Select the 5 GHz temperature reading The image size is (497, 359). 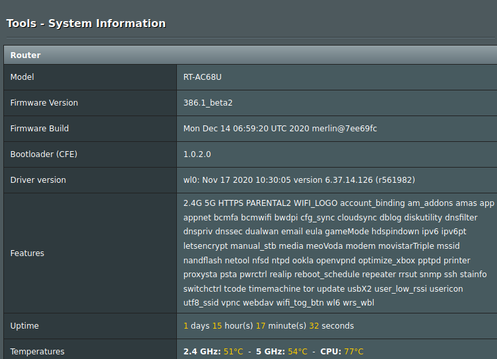point(282,351)
